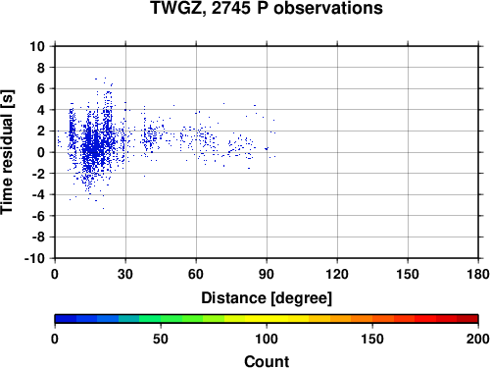490x368 pixels.
Task: Click y-axis tick label '10'
Action: click(37, 46)
